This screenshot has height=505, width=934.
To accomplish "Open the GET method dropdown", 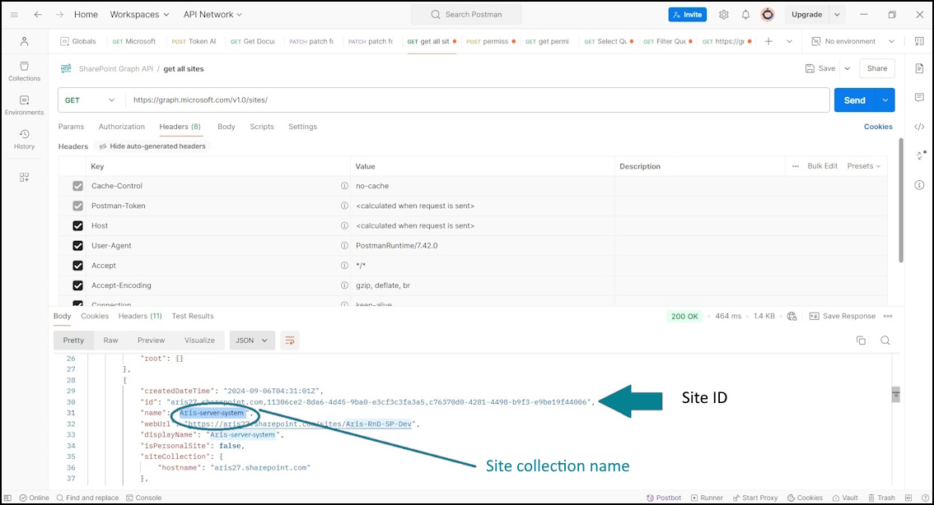I will (x=91, y=100).
